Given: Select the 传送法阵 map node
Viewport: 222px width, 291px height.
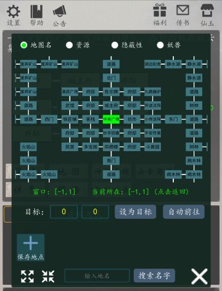Looking at the screenshot, I should 152,105.
